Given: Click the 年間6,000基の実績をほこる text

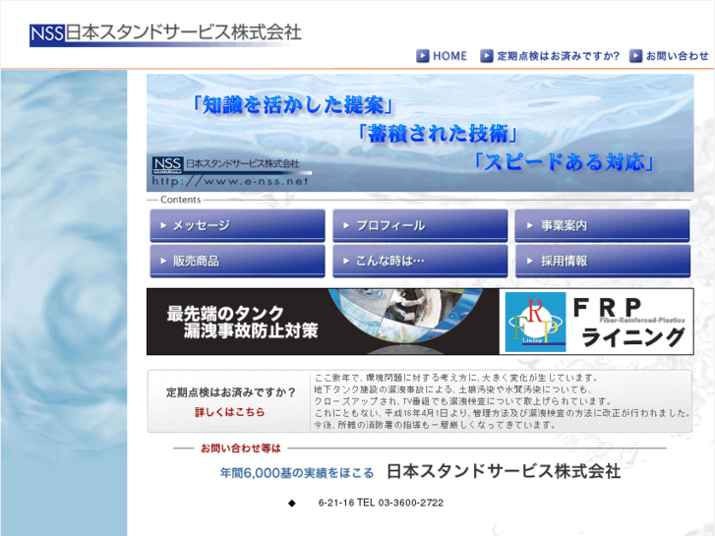Looking at the screenshot, I should 297,473.
